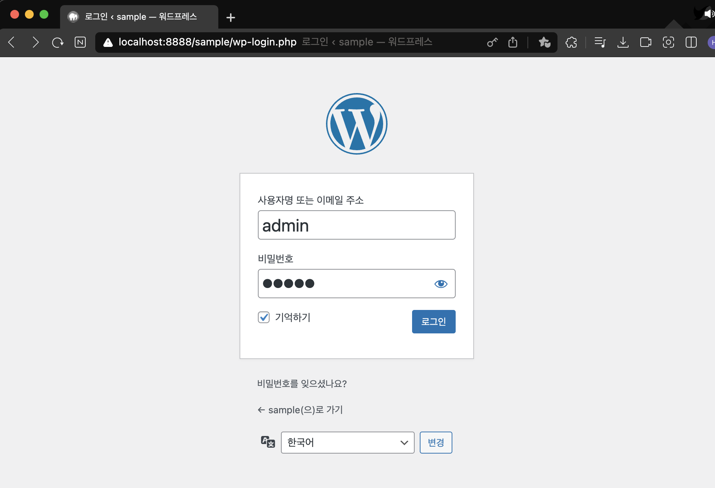Click the share icon in address bar
Screen dimensions: 715x488
513,42
